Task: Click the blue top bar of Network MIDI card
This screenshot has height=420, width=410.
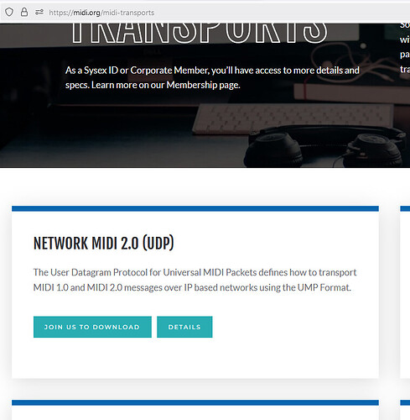Action: click(x=195, y=208)
